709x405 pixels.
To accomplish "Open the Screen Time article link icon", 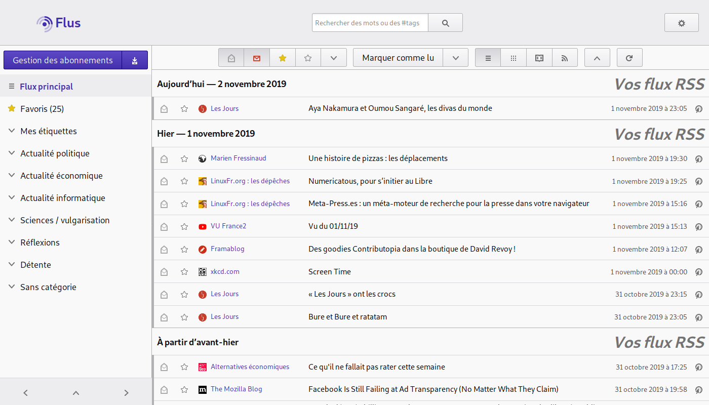I will 698,272.
